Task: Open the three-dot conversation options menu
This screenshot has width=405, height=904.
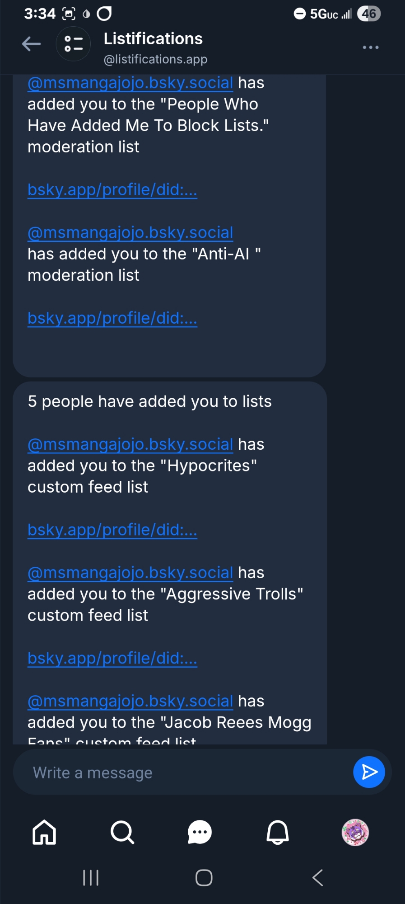Action: [x=370, y=47]
